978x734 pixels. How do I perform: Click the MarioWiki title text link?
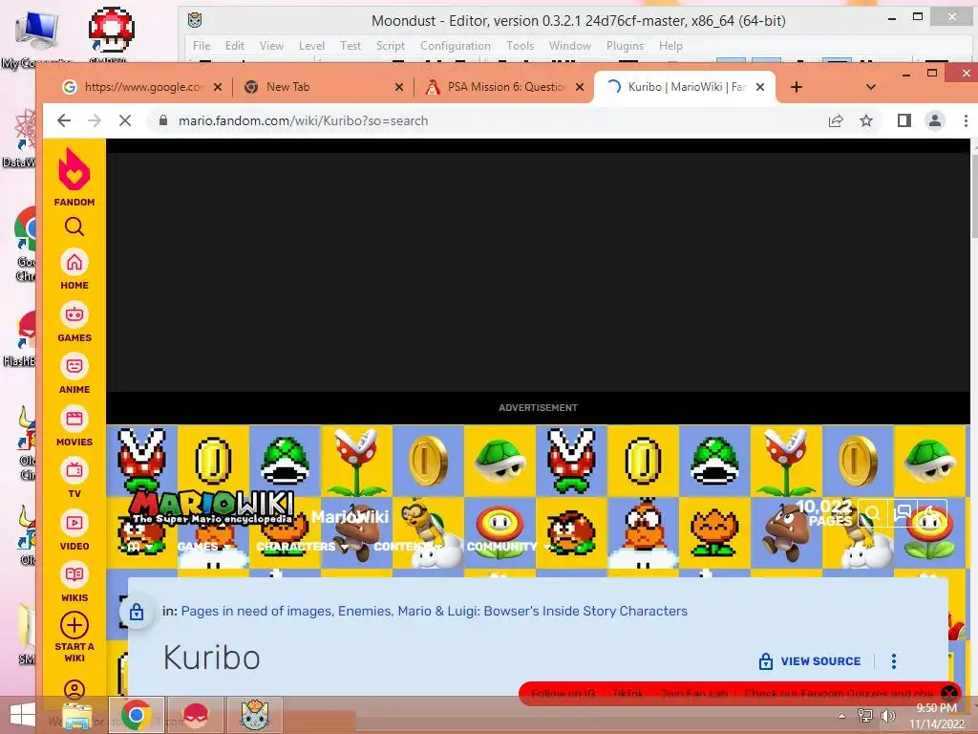[350, 517]
